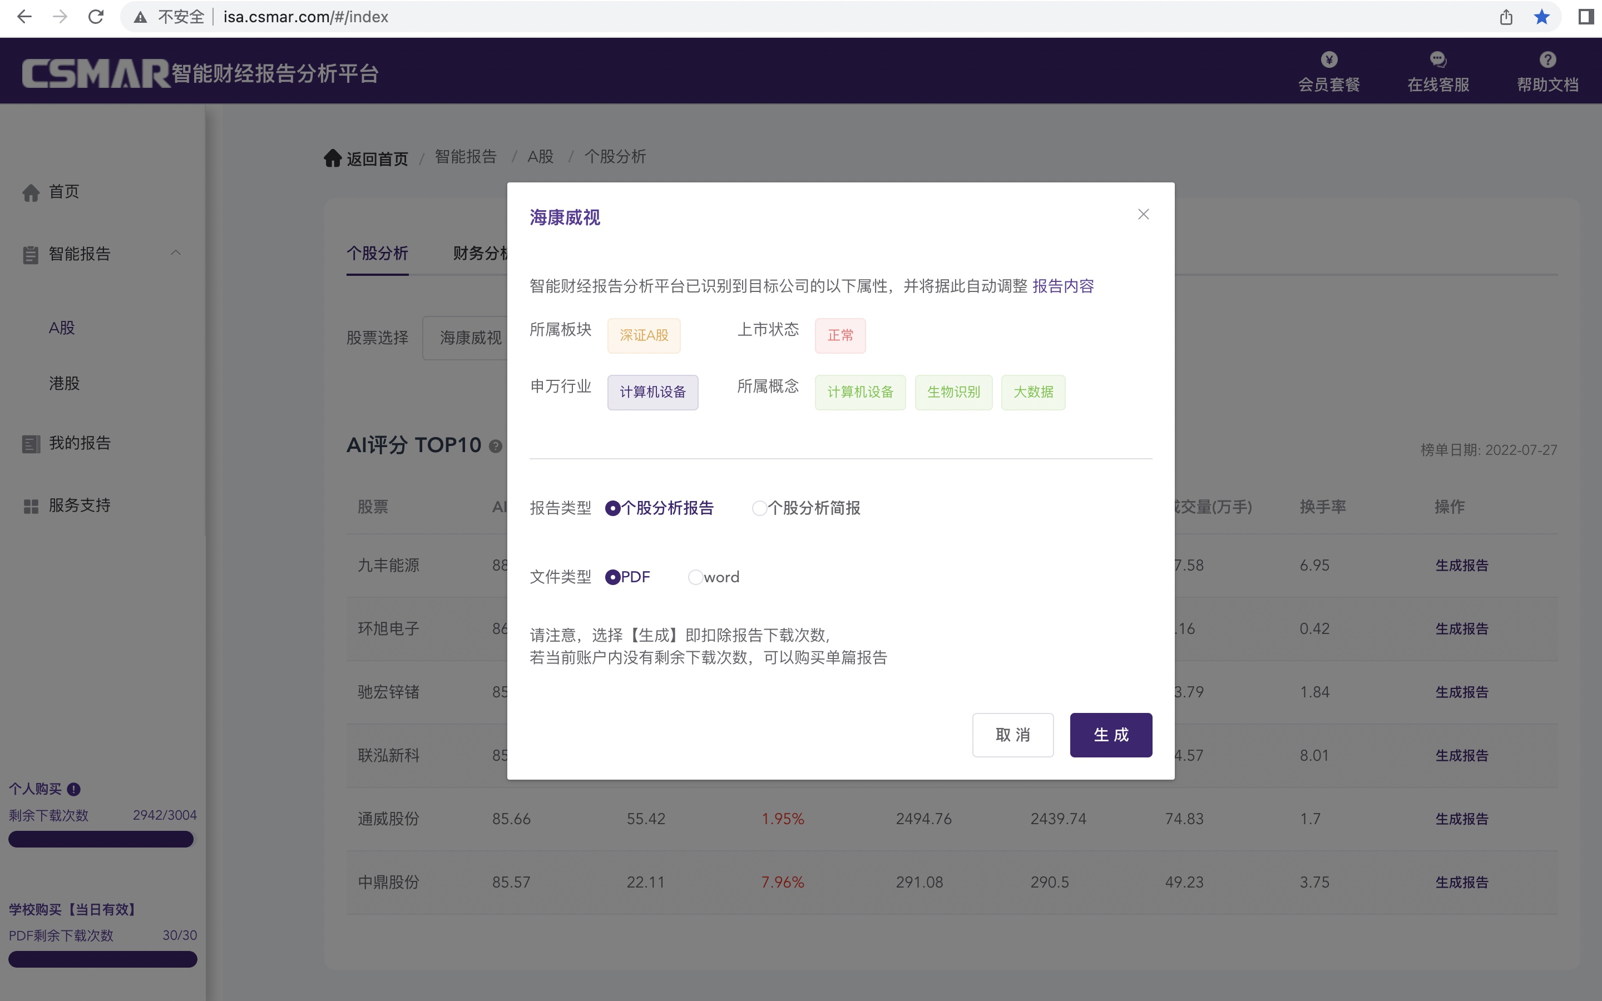Click the 服务支持 grid icon in sidebar
Image resolution: width=1602 pixels, height=1001 pixels.
pos(31,507)
